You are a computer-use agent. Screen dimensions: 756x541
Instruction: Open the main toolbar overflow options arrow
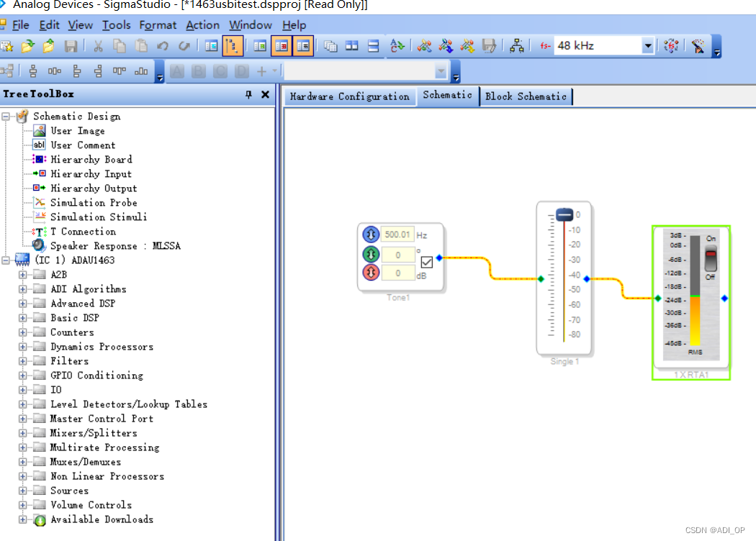(x=717, y=47)
